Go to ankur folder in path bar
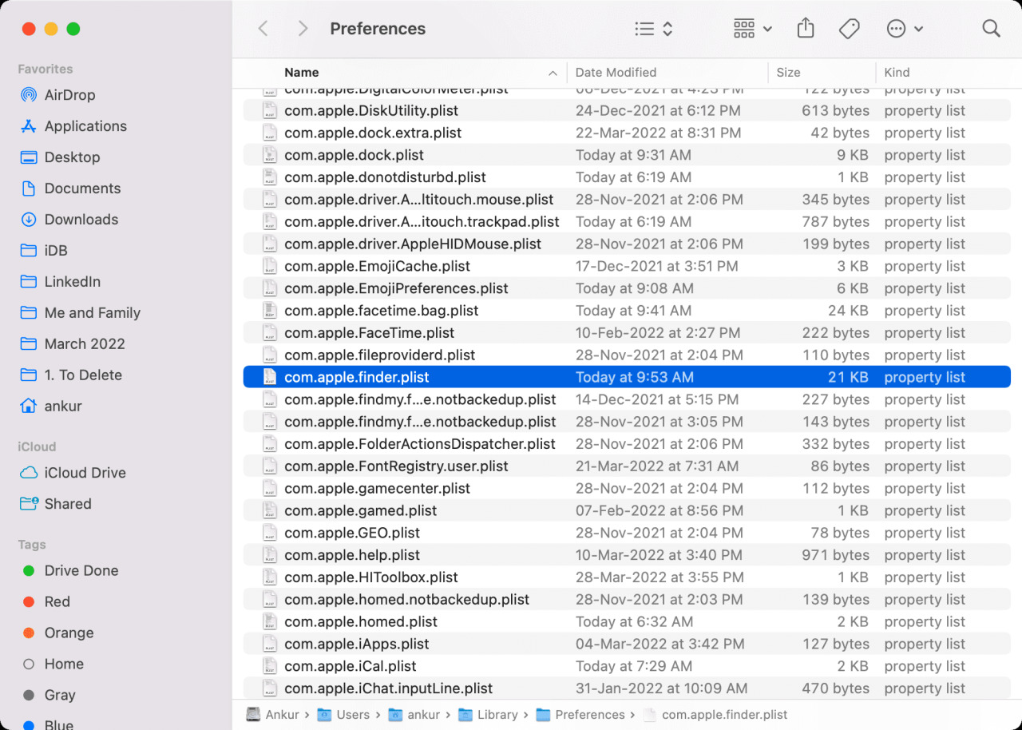The height and width of the screenshot is (730, 1022). click(413, 715)
